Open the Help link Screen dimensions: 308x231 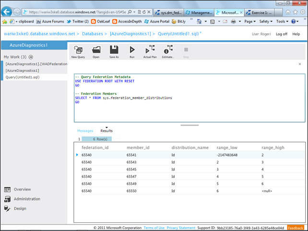296,34
